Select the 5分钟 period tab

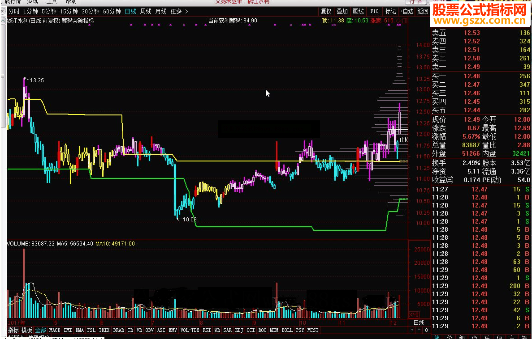[x=49, y=11]
